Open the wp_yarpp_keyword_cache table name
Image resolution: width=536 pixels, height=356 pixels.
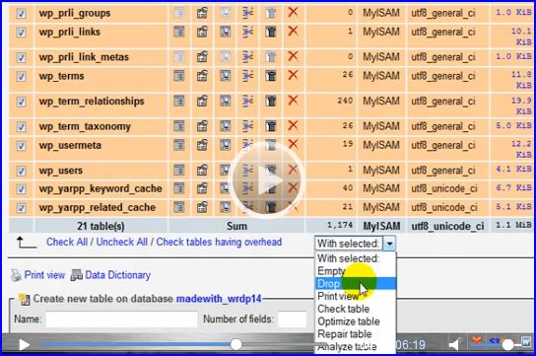[x=100, y=188]
